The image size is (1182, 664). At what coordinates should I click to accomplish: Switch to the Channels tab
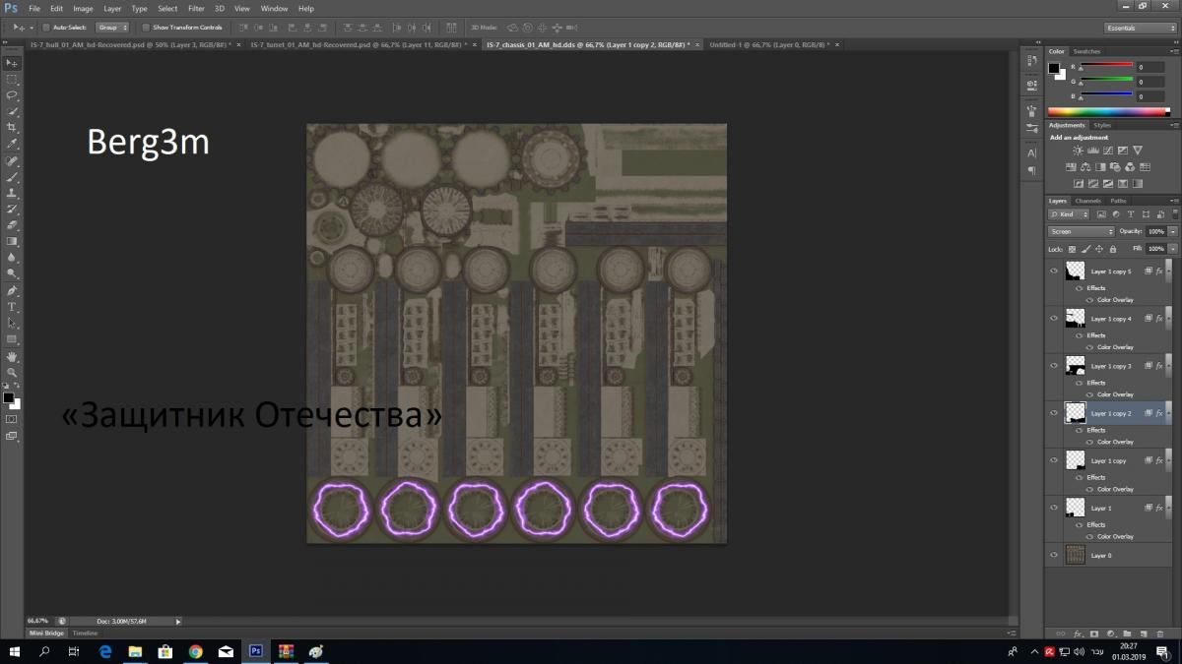[x=1088, y=201]
